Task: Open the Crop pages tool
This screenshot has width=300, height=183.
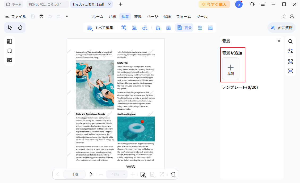Action: coord(158,27)
